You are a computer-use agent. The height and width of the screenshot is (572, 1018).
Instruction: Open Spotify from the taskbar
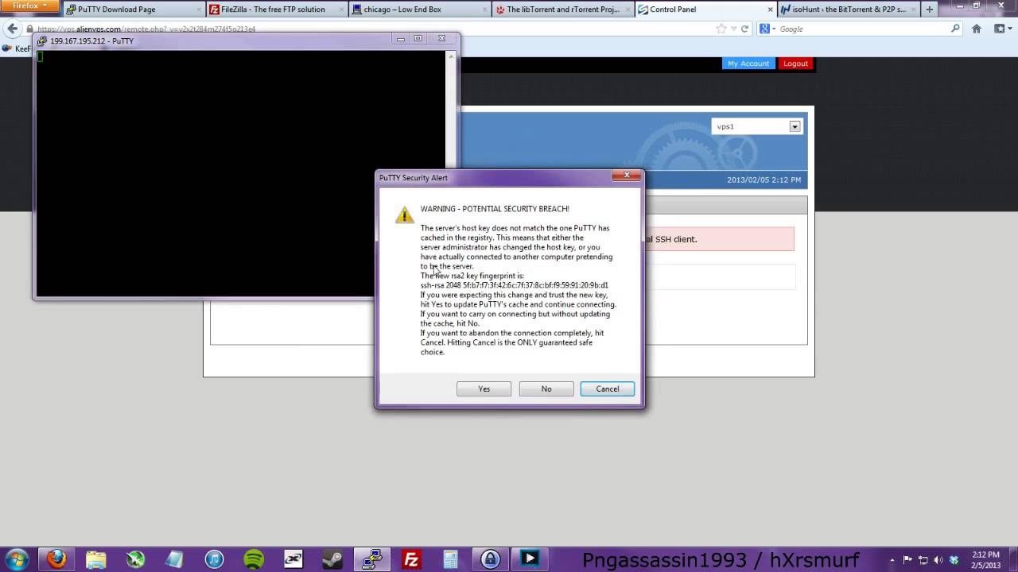pyautogui.click(x=254, y=559)
